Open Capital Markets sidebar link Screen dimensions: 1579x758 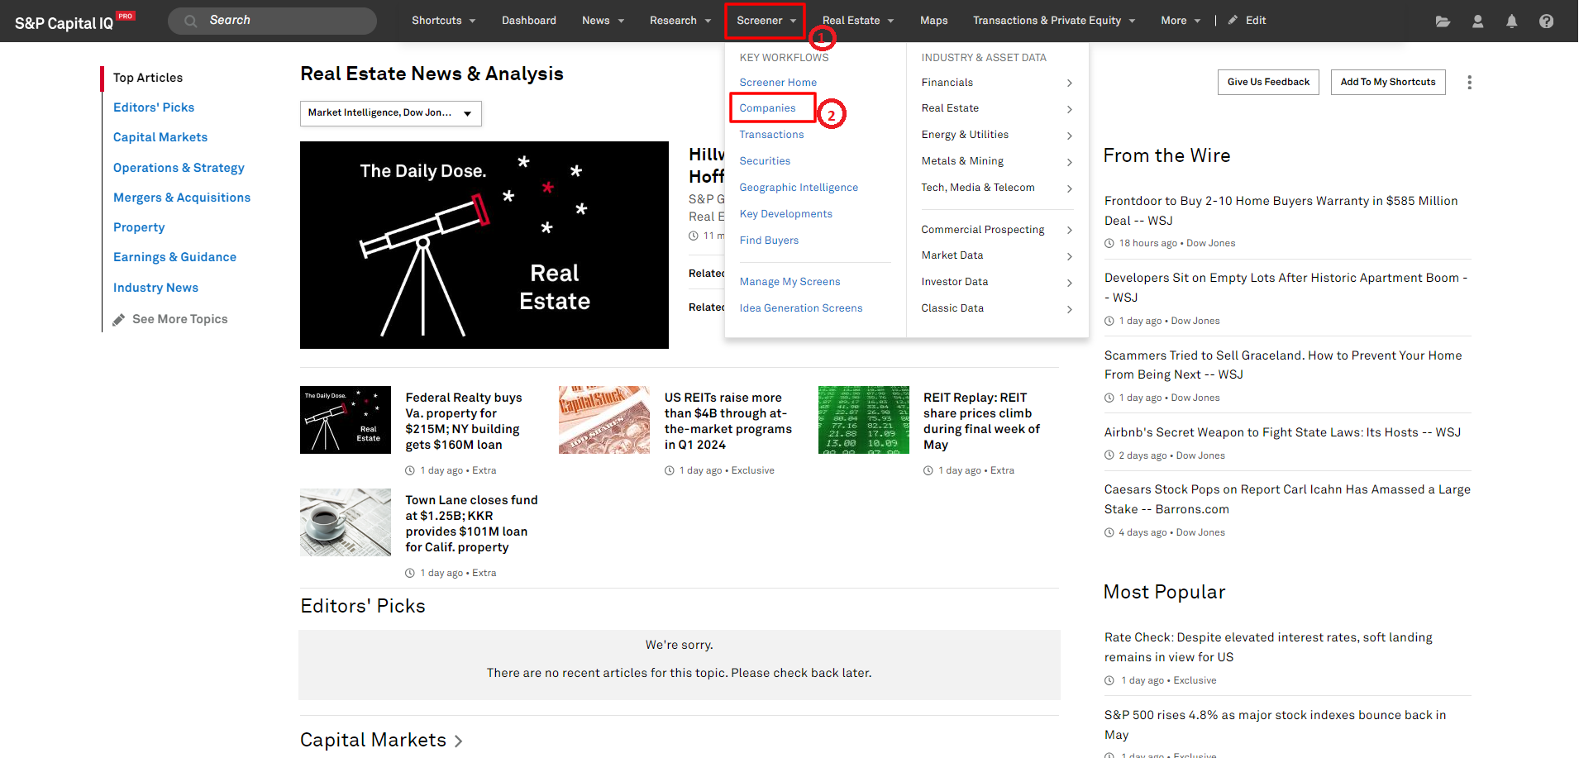160,137
